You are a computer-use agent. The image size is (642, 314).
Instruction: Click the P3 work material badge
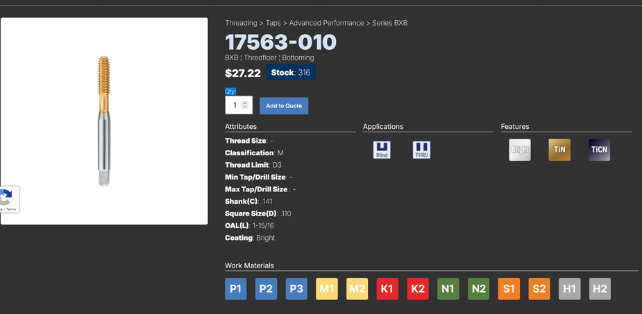pyautogui.click(x=296, y=289)
